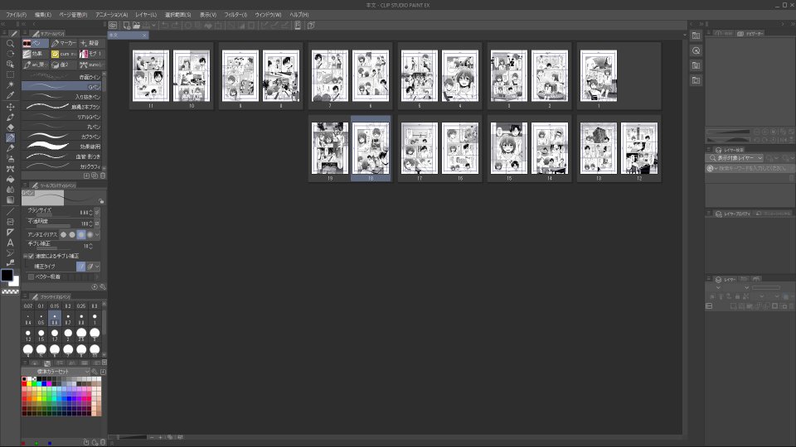Viewport: 796px width, 447px height.
Task: Select the Auto select magic wand tool
Action: pyautogui.click(x=10, y=84)
